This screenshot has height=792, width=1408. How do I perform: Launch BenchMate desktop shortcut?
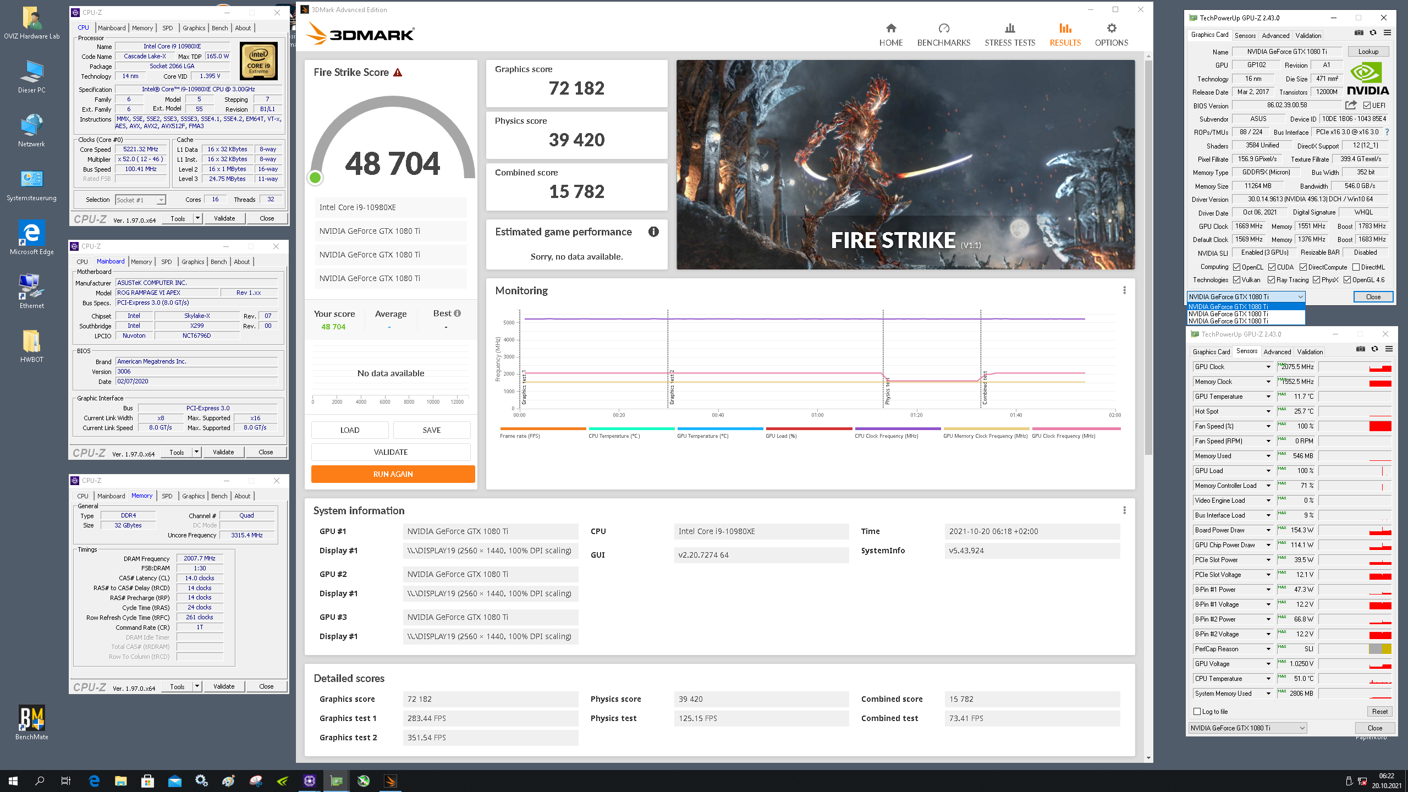pos(32,723)
